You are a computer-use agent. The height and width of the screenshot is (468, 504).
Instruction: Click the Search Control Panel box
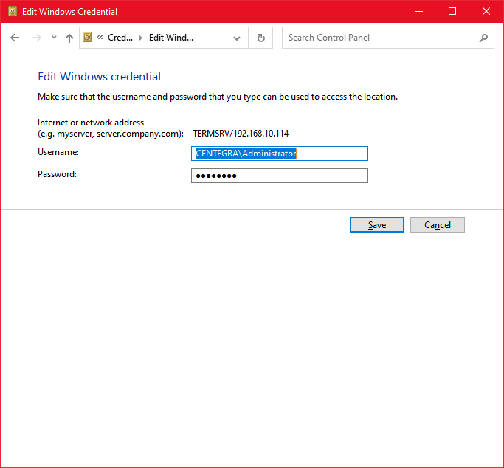[x=380, y=38]
